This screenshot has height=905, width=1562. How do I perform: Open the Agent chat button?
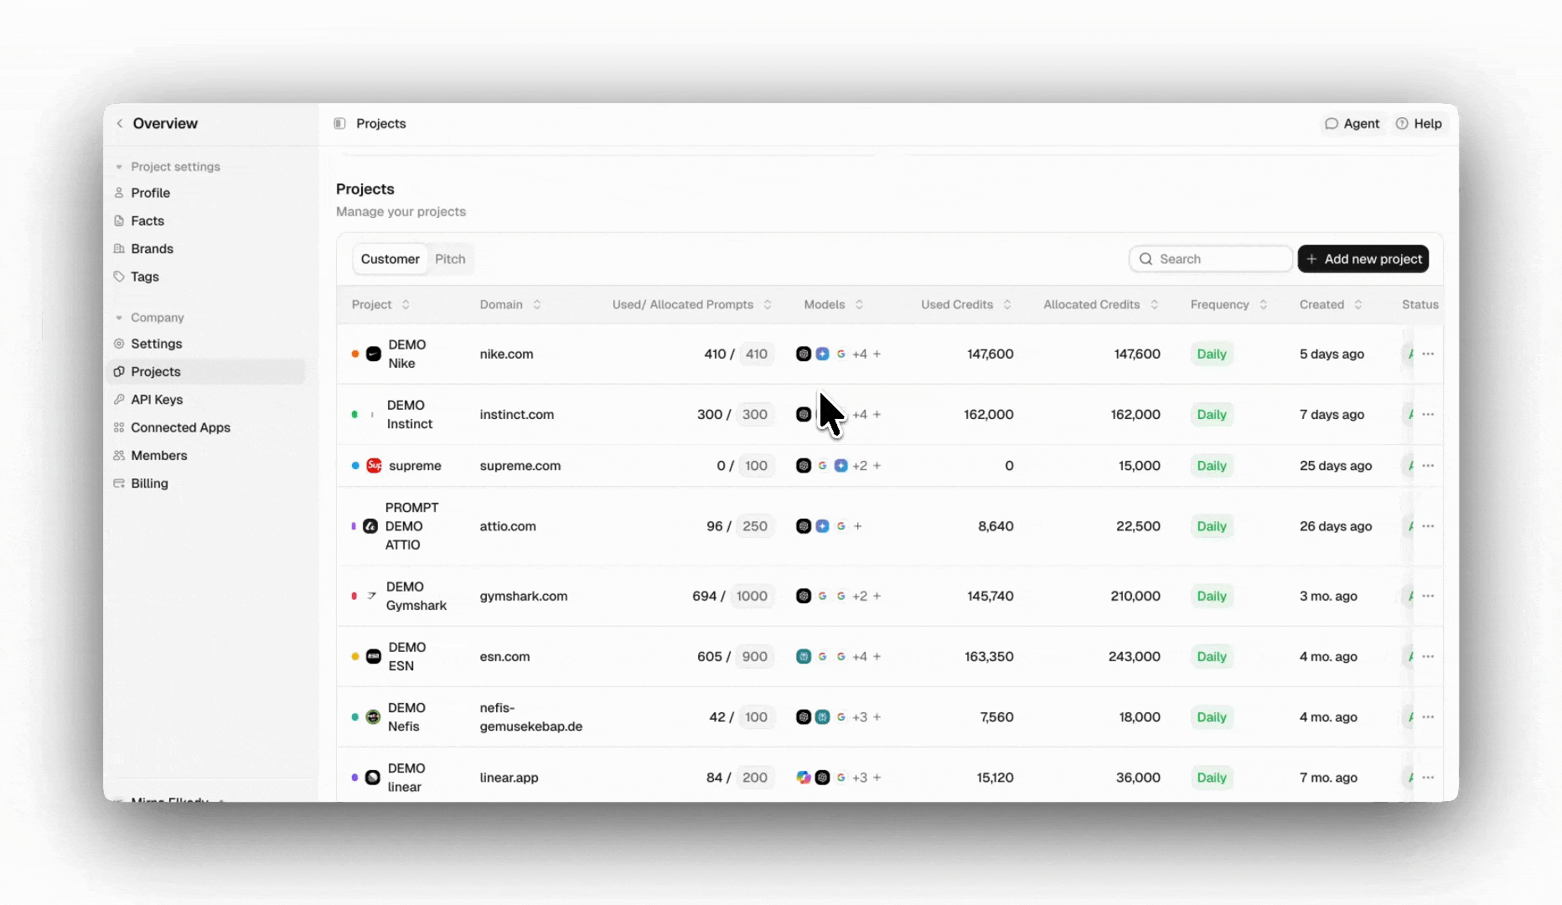[1352, 123]
